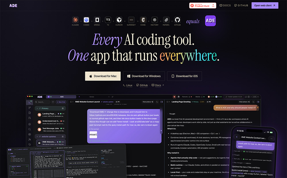287x178 pixels.
Task: Click PR button in RME Website Context Launch header
Action: pyautogui.click(x=117, y=102)
